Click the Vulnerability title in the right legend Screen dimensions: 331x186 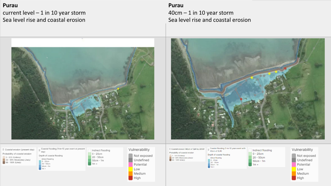point(302,149)
